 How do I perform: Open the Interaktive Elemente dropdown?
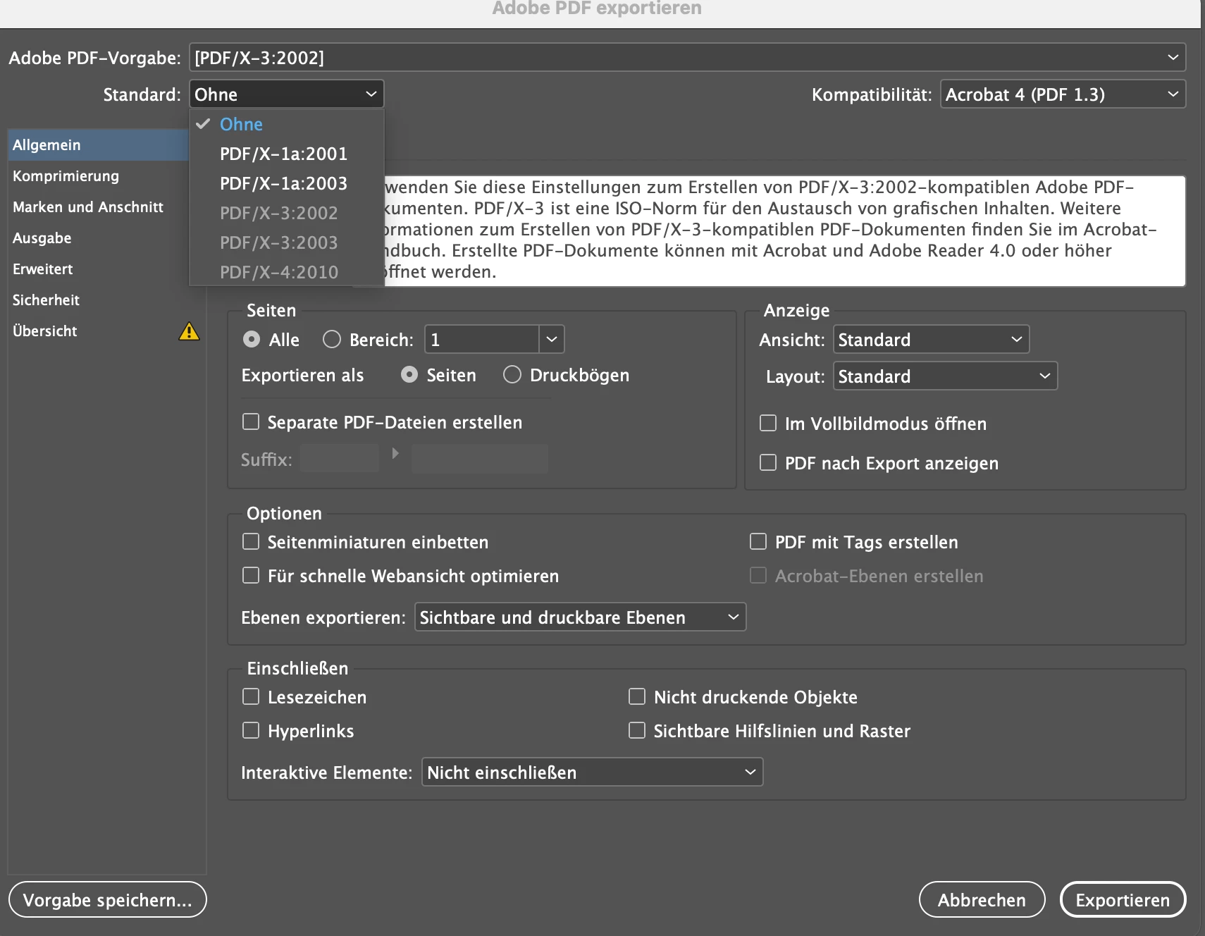coord(592,772)
